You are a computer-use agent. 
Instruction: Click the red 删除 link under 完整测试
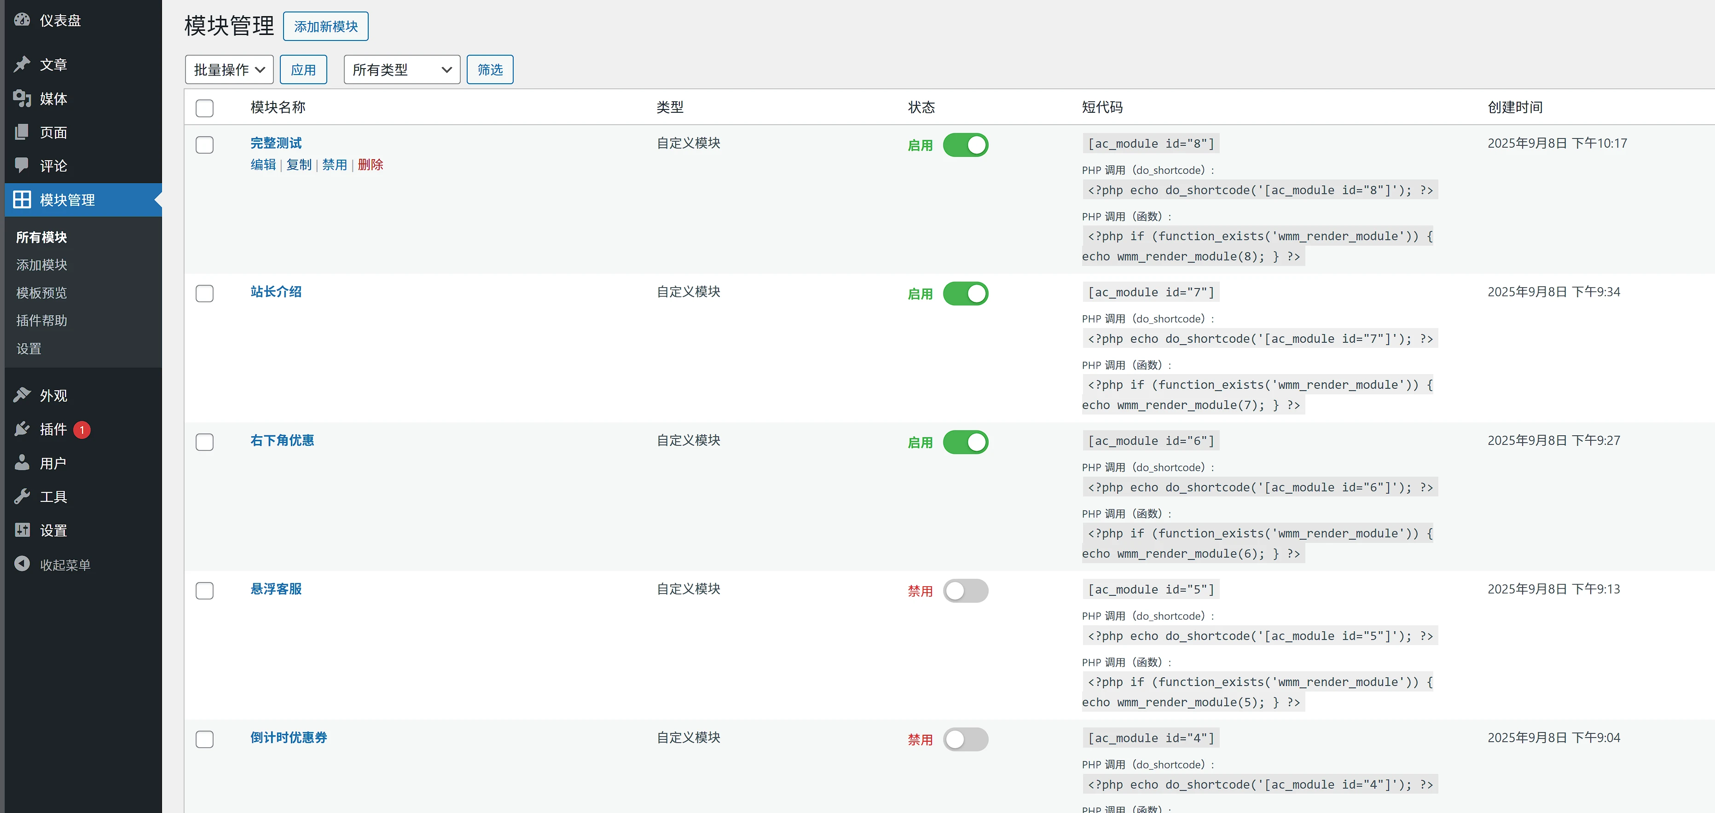[370, 165]
